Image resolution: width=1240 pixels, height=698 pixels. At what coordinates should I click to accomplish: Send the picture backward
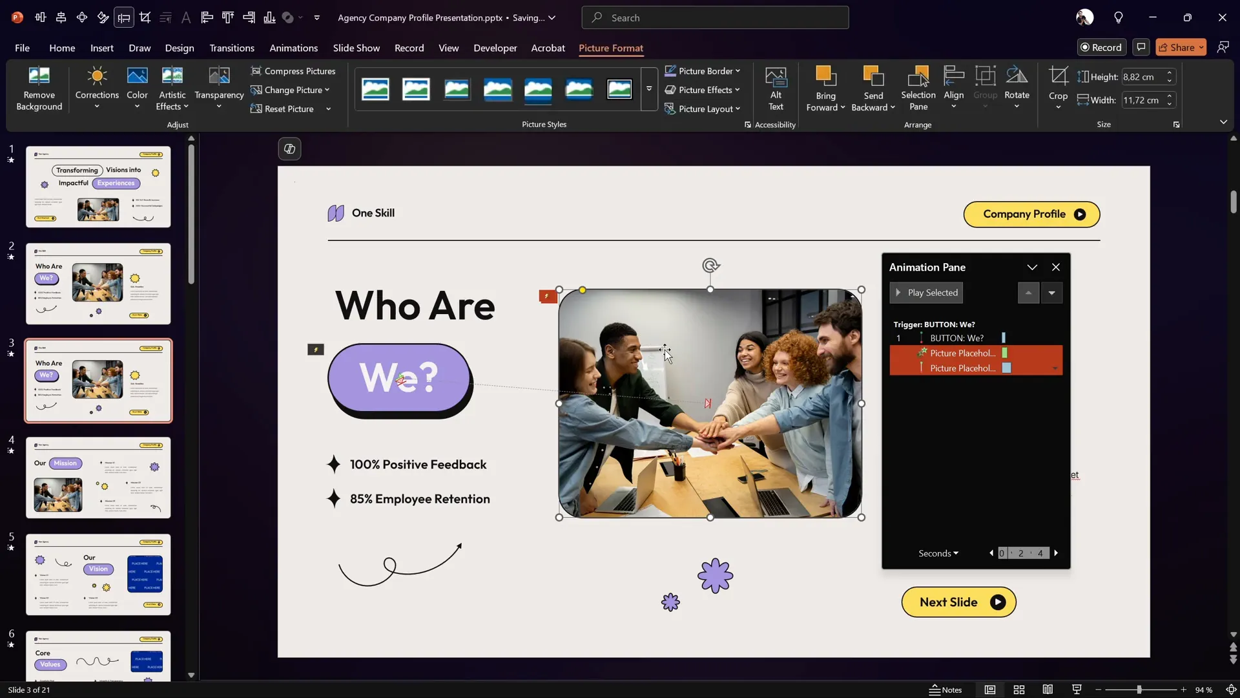click(873, 87)
